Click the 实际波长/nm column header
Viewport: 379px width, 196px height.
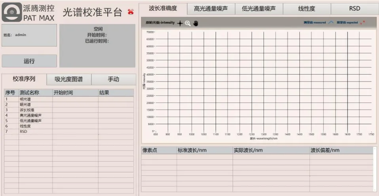[x=271, y=150]
